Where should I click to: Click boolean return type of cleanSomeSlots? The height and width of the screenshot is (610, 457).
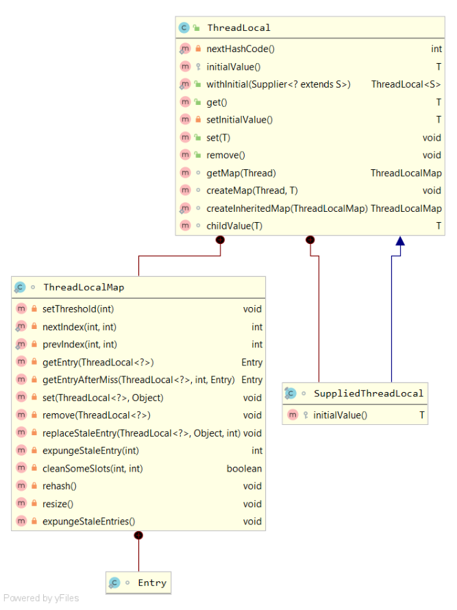(244, 468)
